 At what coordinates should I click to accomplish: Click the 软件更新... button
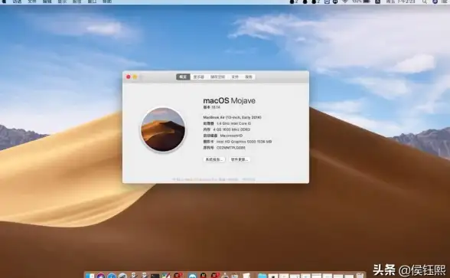point(240,159)
